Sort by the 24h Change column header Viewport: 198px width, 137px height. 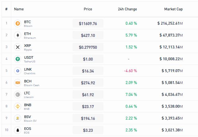coord(127,9)
